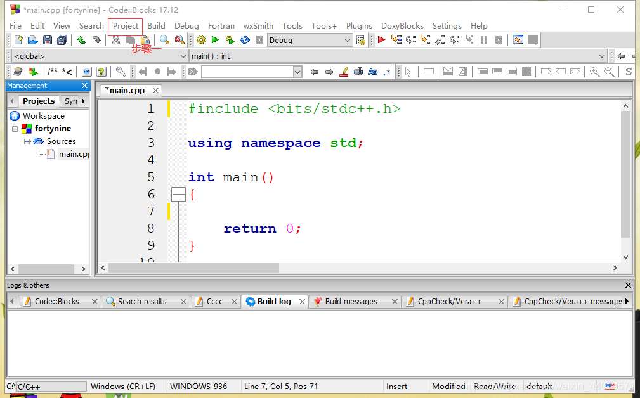Screen dimensions: 640x398
Task: Click the DoxyBlocks block comment icon
Action: click(52, 72)
